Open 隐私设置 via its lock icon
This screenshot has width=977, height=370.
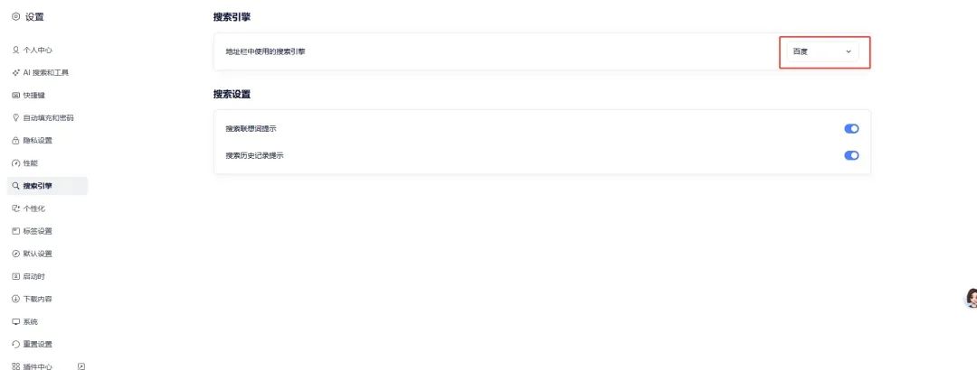click(x=15, y=141)
